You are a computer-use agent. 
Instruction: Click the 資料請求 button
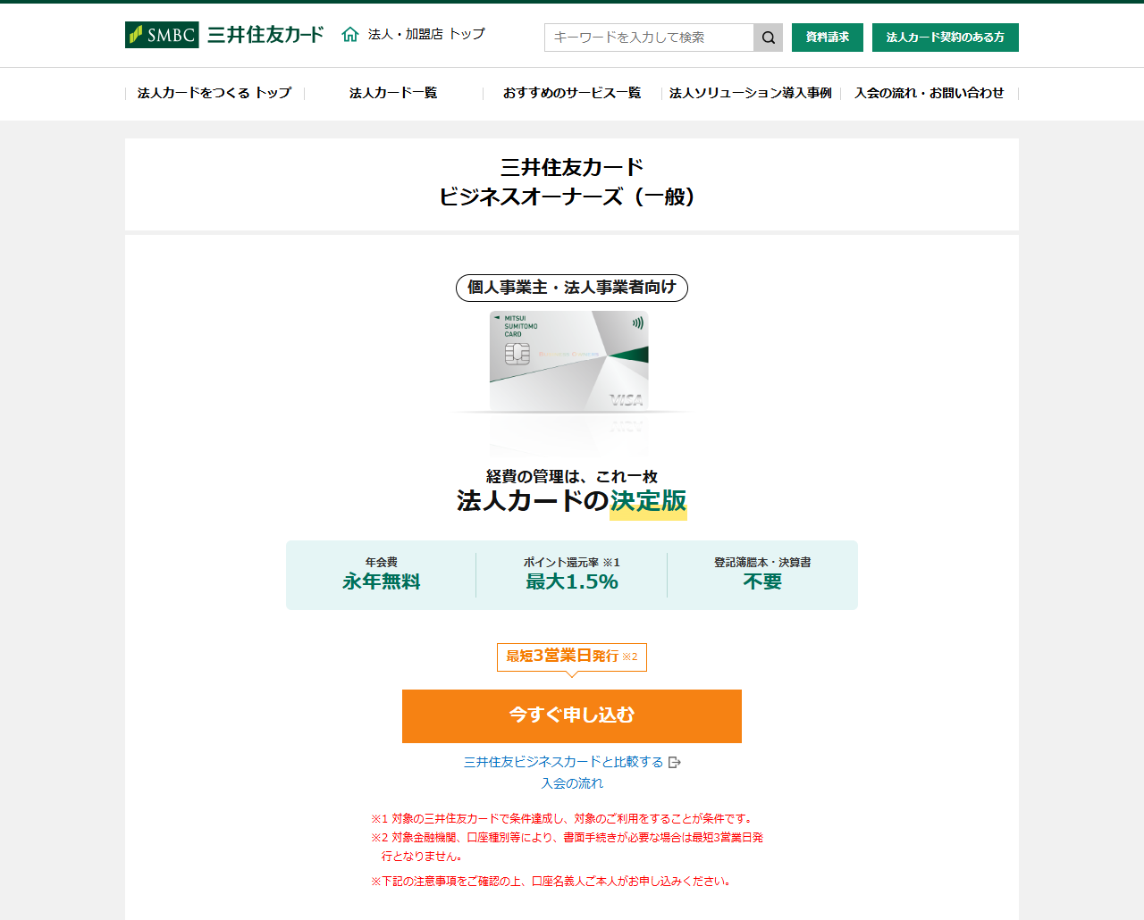(828, 38)
